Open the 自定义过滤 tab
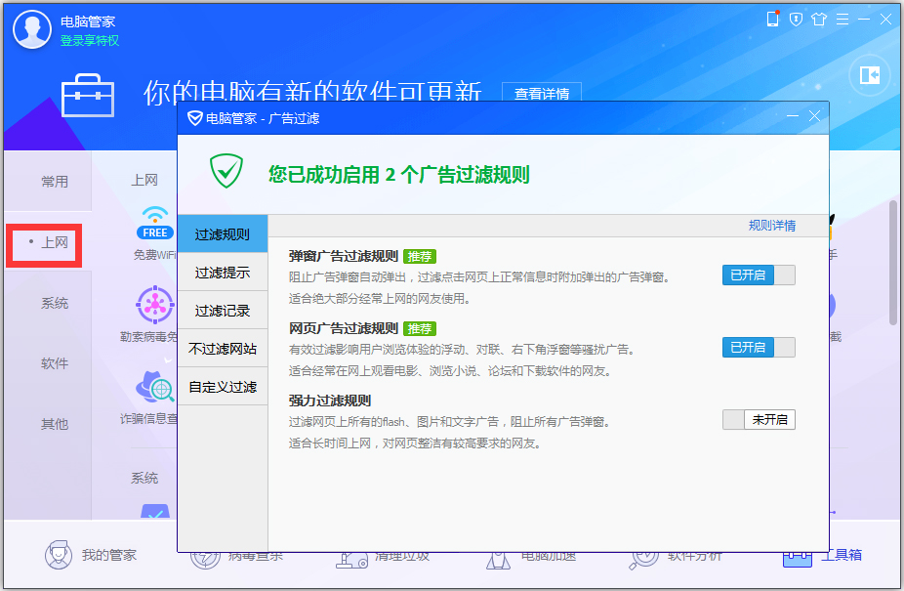Image resolution: width=904 pixels, height=591 pixels. pyautogui.click(x=223, y=386)
